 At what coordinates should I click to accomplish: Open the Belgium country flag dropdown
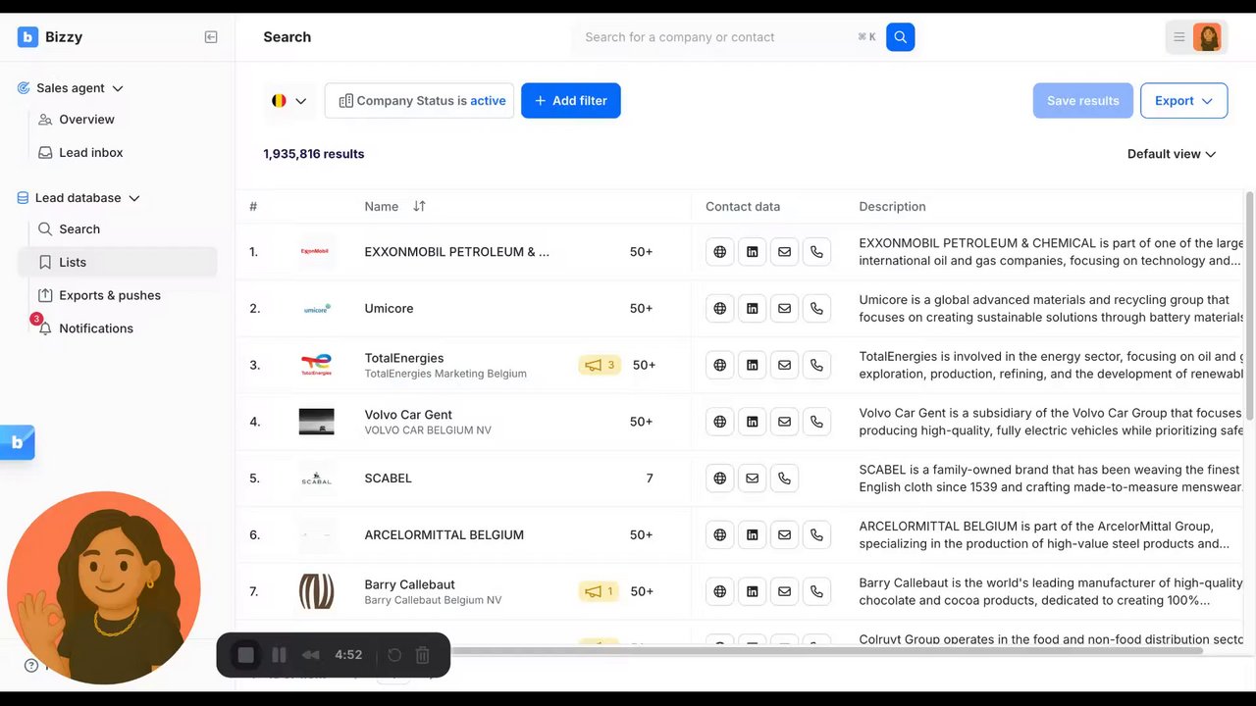(x=288, y=101)
